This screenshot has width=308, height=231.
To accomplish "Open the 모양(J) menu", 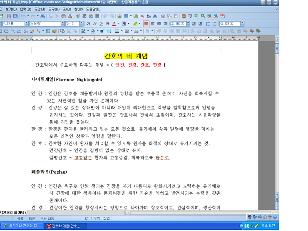I will coord(40,9).
